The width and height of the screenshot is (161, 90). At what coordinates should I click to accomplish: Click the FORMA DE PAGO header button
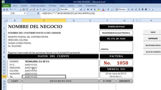point(116,27)
